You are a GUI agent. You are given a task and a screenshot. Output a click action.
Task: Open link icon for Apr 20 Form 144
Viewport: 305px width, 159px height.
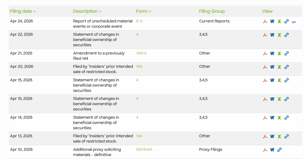pyautogui.click(x=287, y=67)
